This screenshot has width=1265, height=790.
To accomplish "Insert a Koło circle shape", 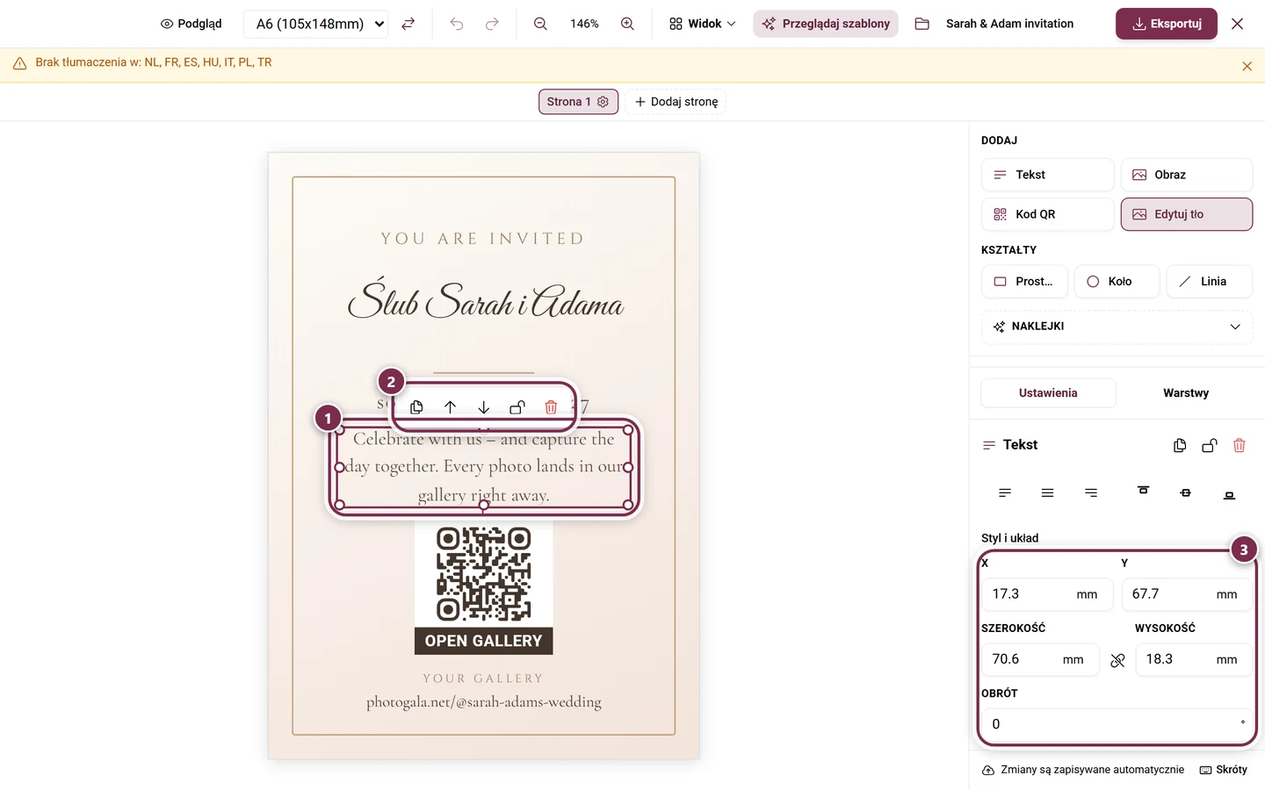I will 1117,282.
